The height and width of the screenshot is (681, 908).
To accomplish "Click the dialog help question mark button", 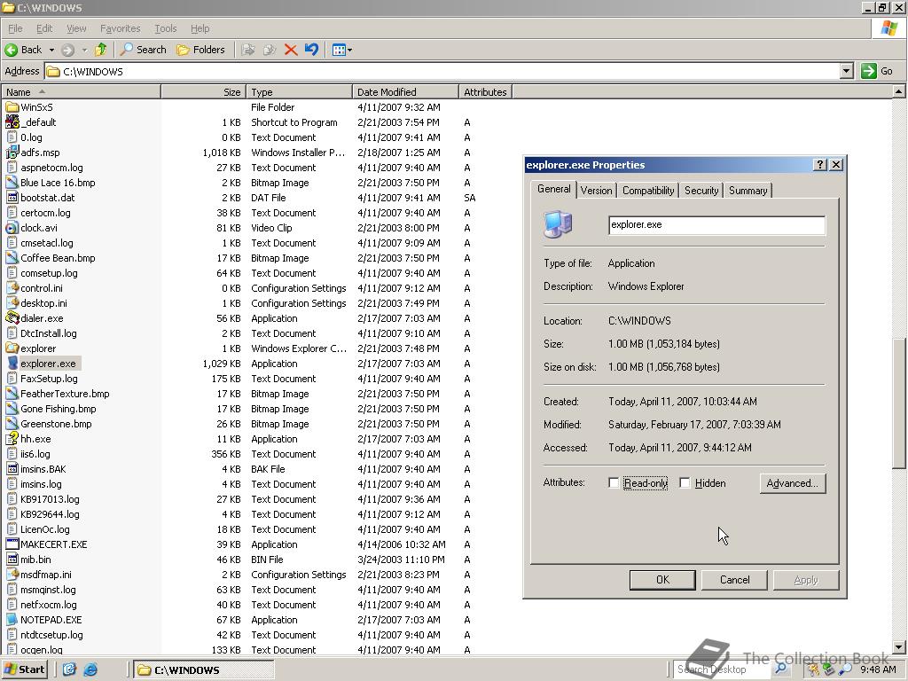I will [x=819, y=164].
